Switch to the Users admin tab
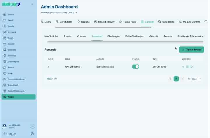This screenshot has width=210, height=138. pos(46,22)
